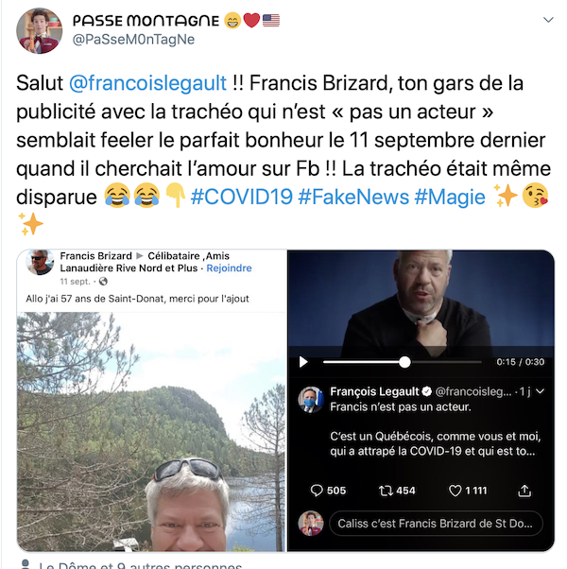Click the Passe Montagne profile avatar
This screenshot has height=569, width=567.
coord(40,31)
